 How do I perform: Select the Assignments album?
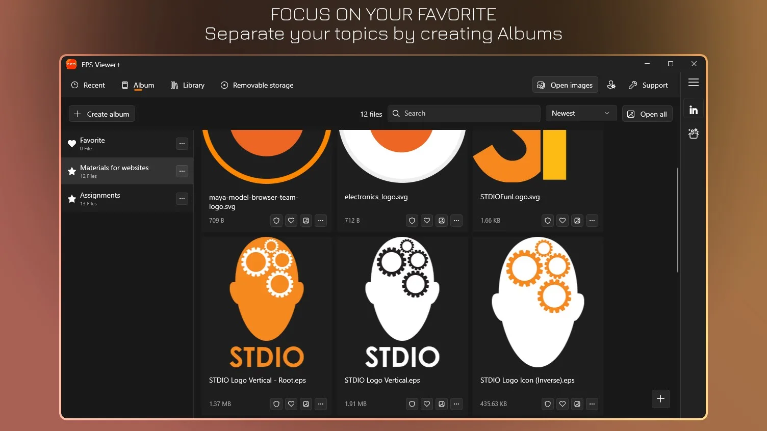pos(127,199)
